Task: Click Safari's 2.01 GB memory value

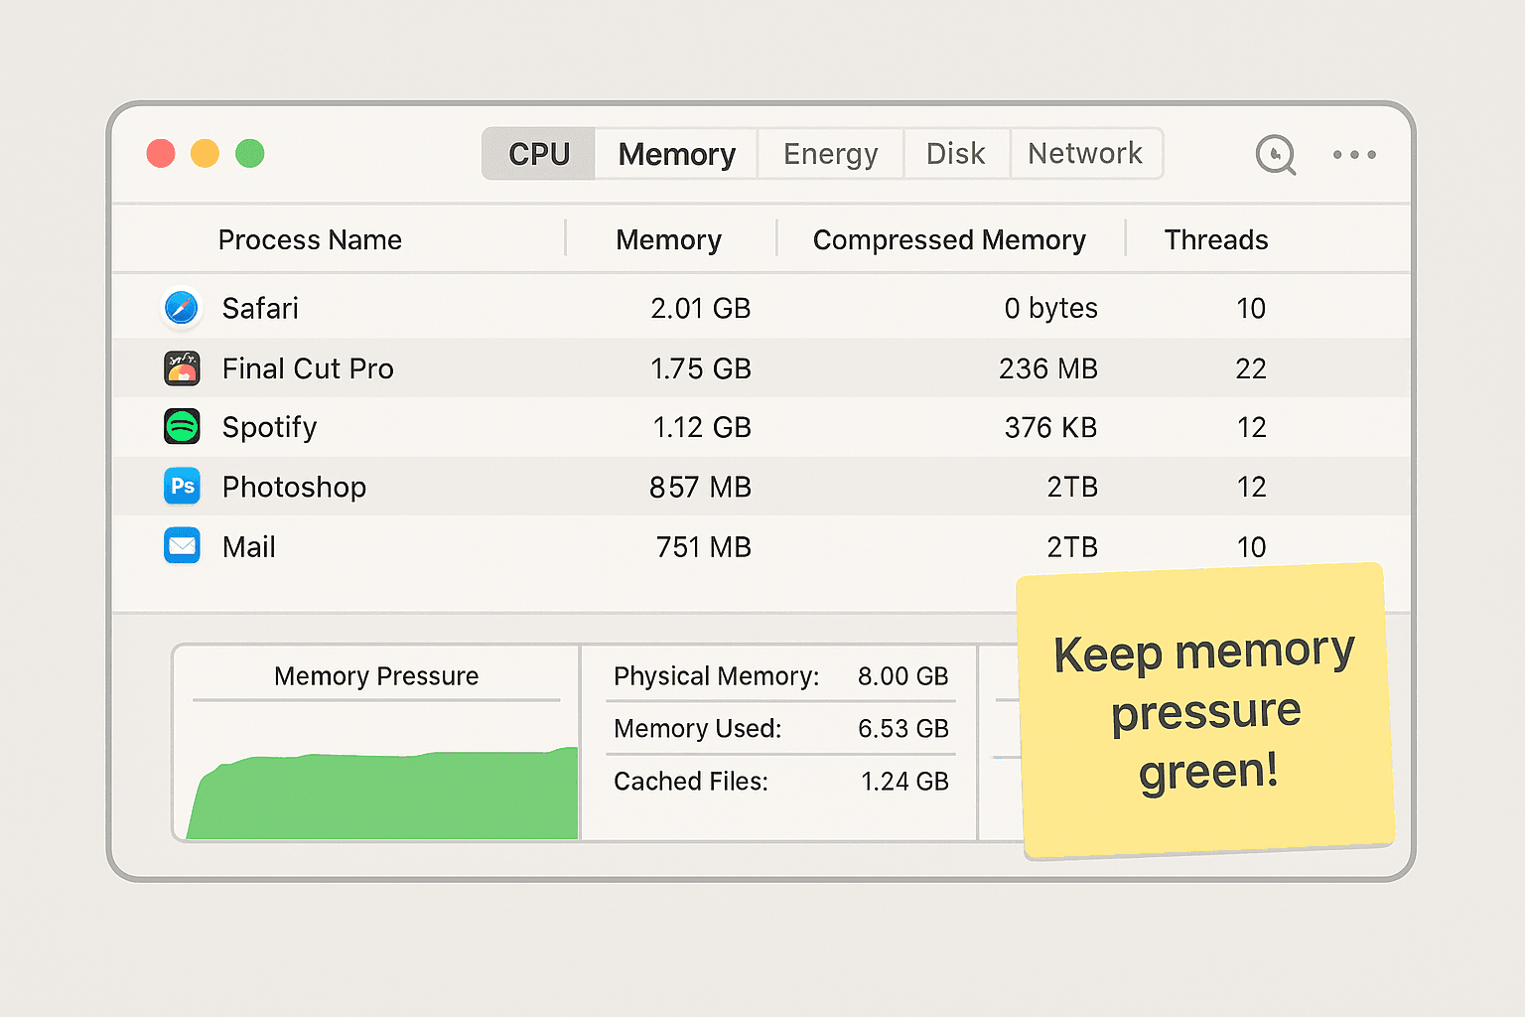Action: point(701,309)
